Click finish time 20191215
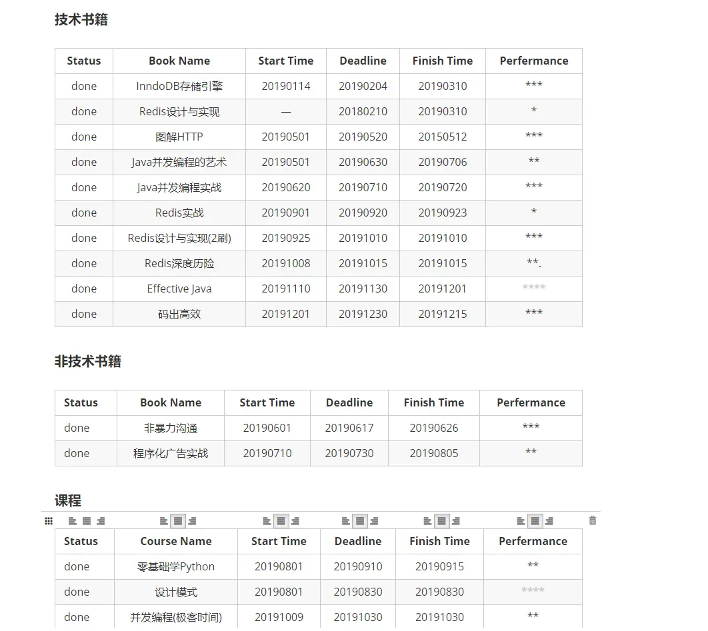 [443, 314]
